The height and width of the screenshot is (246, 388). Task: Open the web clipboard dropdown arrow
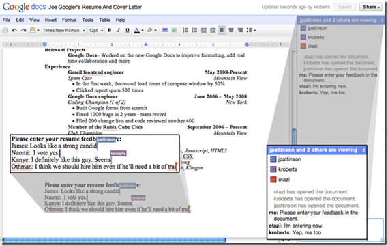[38, 31]
